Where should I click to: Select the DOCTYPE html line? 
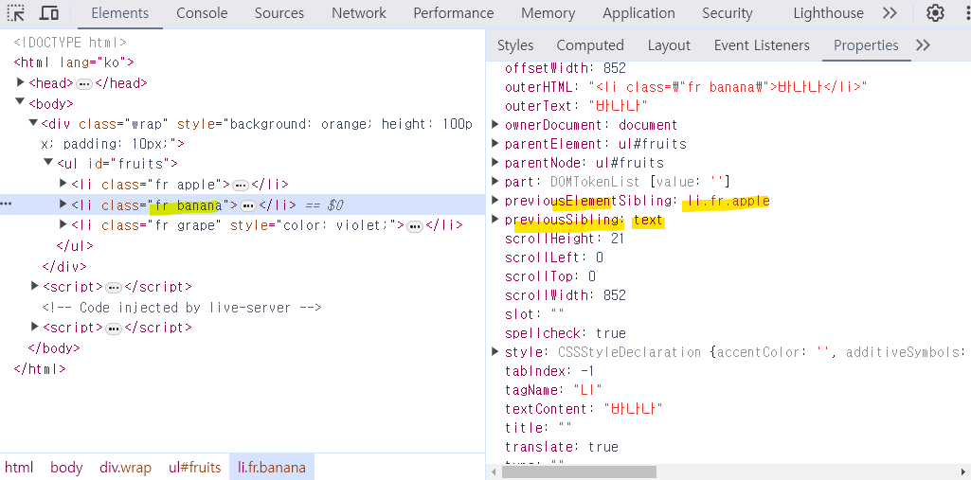point(70,43)
